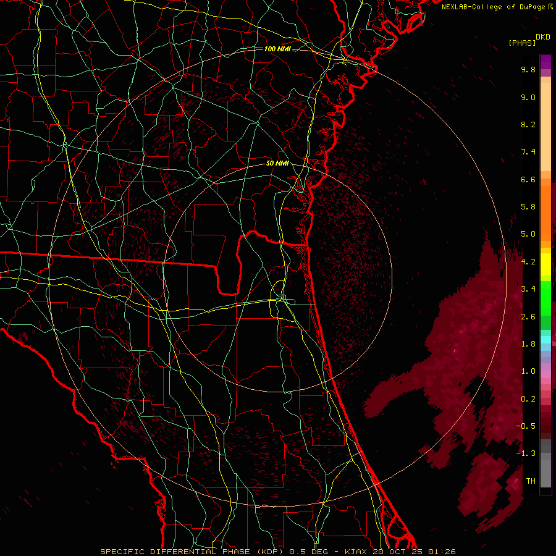The width and height of the screenshot is (556, 556).
Task: Click the DKD unit label above scale
Action: (x=543, y=37)
